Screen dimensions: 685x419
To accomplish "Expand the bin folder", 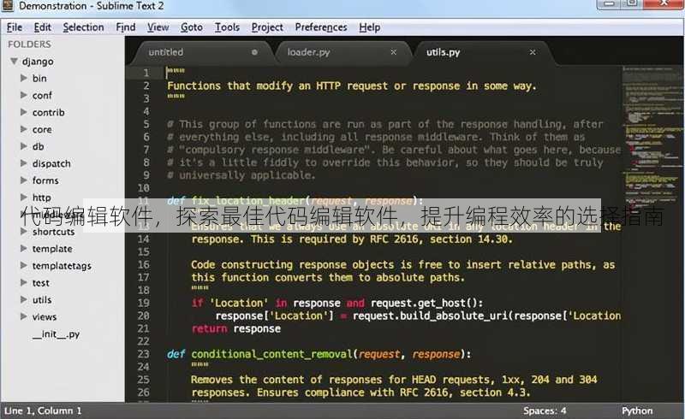I will pyautogui.click(x=24, y=78).
